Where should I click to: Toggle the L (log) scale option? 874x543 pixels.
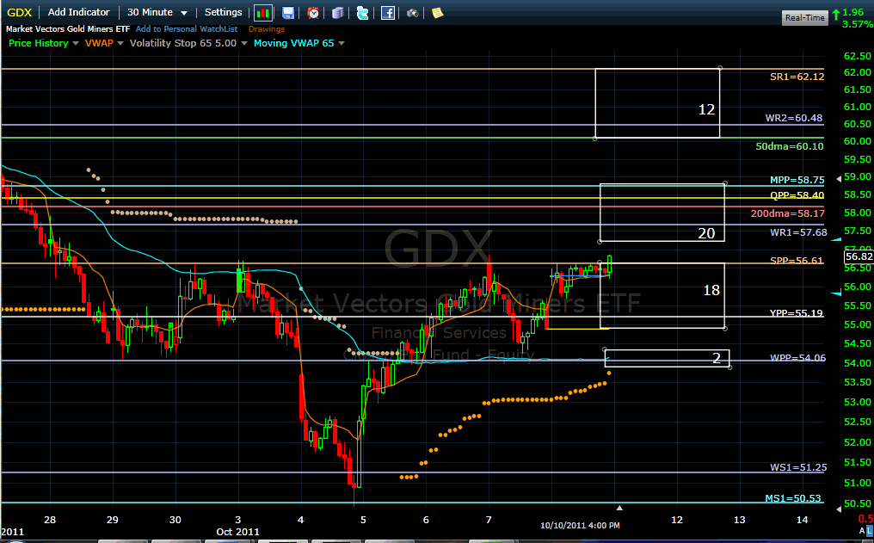point(870,531)
